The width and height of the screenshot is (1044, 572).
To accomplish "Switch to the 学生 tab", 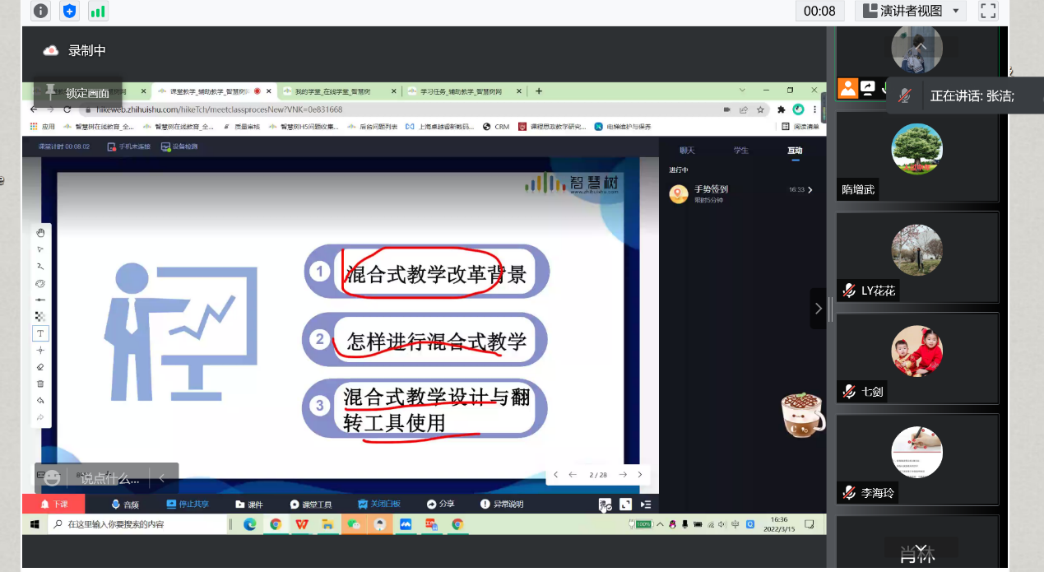I will (740, 151).
